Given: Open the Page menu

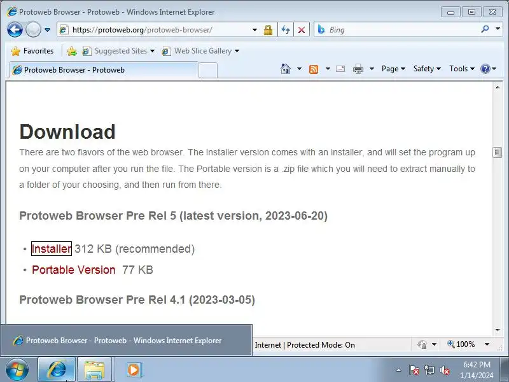Looking at the screenshot, I should pos(393,69).
